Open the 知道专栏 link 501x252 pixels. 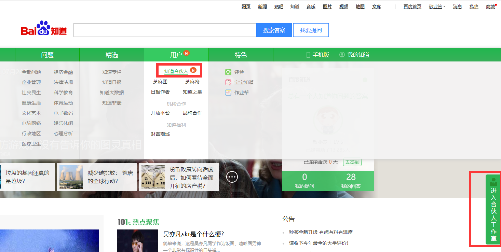[112, 72]
